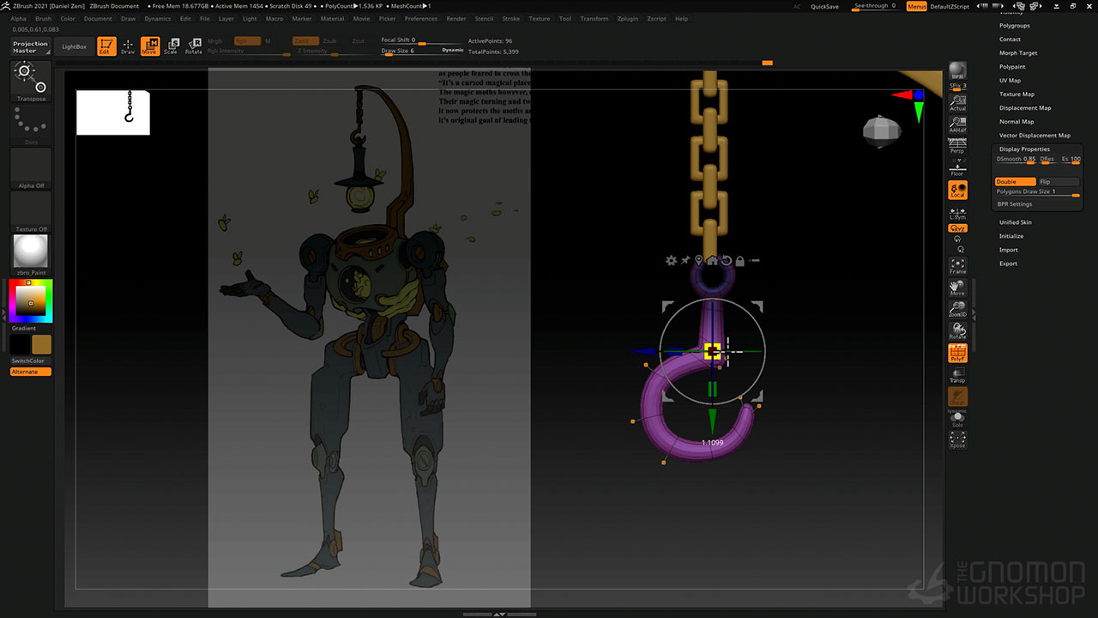Image resolution: width=1098 pixels, height=618 pixels.
Task: Click the LightBox button
Action: [75, 46]
